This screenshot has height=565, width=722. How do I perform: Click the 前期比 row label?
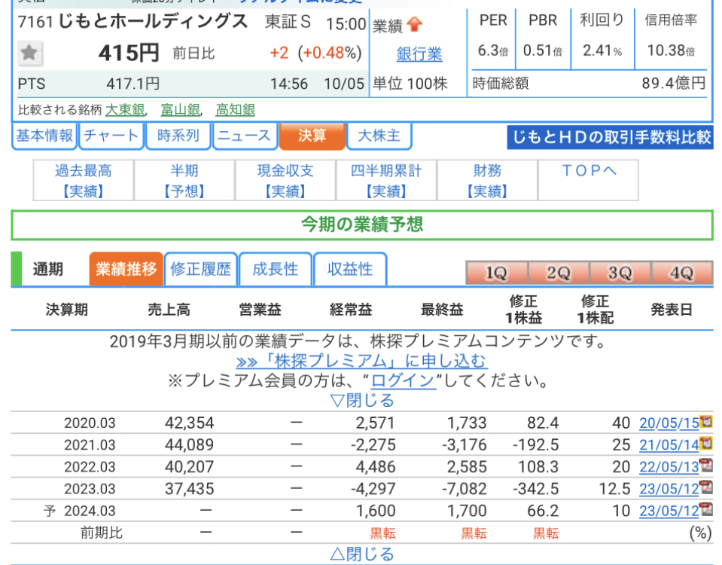[x=102, y=533]
